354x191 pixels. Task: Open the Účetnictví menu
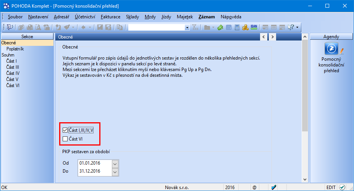(85, 17)
